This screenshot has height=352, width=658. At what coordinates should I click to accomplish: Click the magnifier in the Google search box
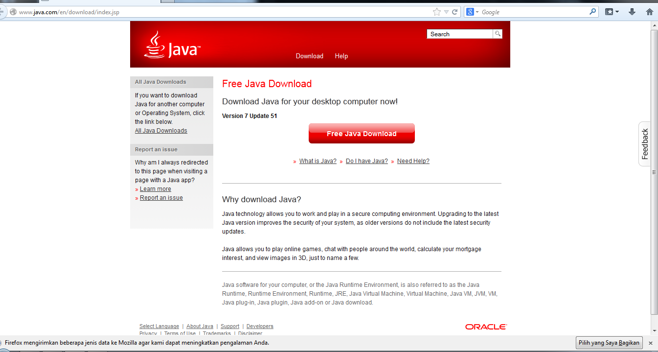click(x=593, y=12)
